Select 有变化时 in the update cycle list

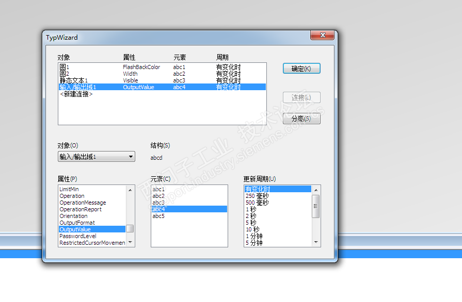(278, 189)
